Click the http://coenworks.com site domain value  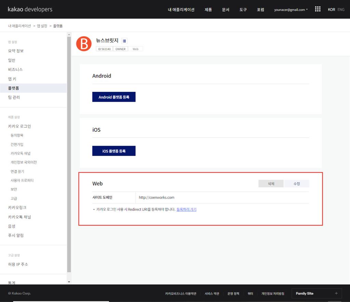[x=157, y=198]
